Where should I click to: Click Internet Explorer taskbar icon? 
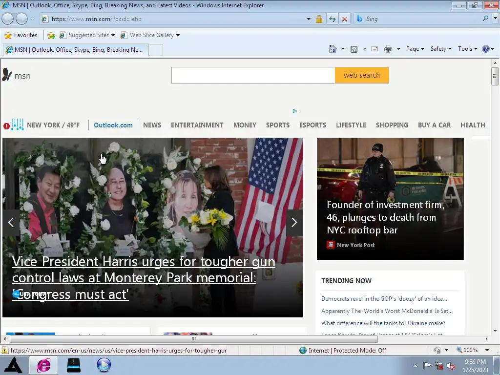coord(43,365)
